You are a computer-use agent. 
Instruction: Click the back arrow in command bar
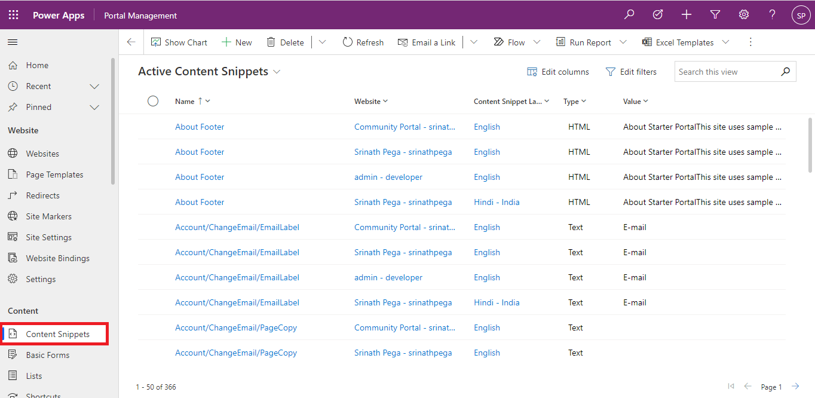click(131, 42)
